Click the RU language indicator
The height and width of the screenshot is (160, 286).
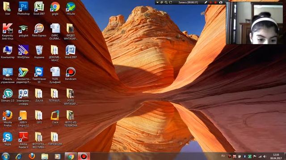click(223, 156)
